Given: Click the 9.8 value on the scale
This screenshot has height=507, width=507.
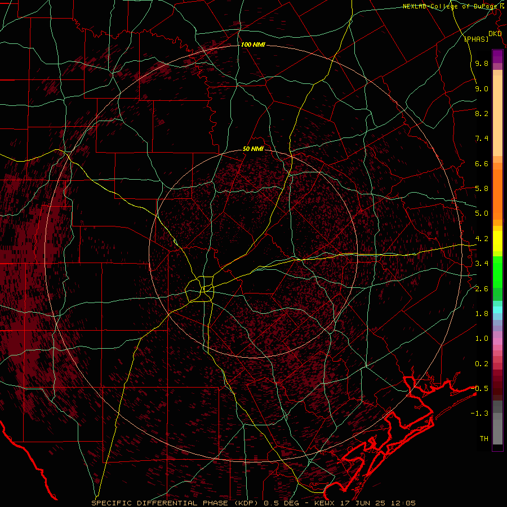Looking at the screenshot, I should (x=482, y=63).
